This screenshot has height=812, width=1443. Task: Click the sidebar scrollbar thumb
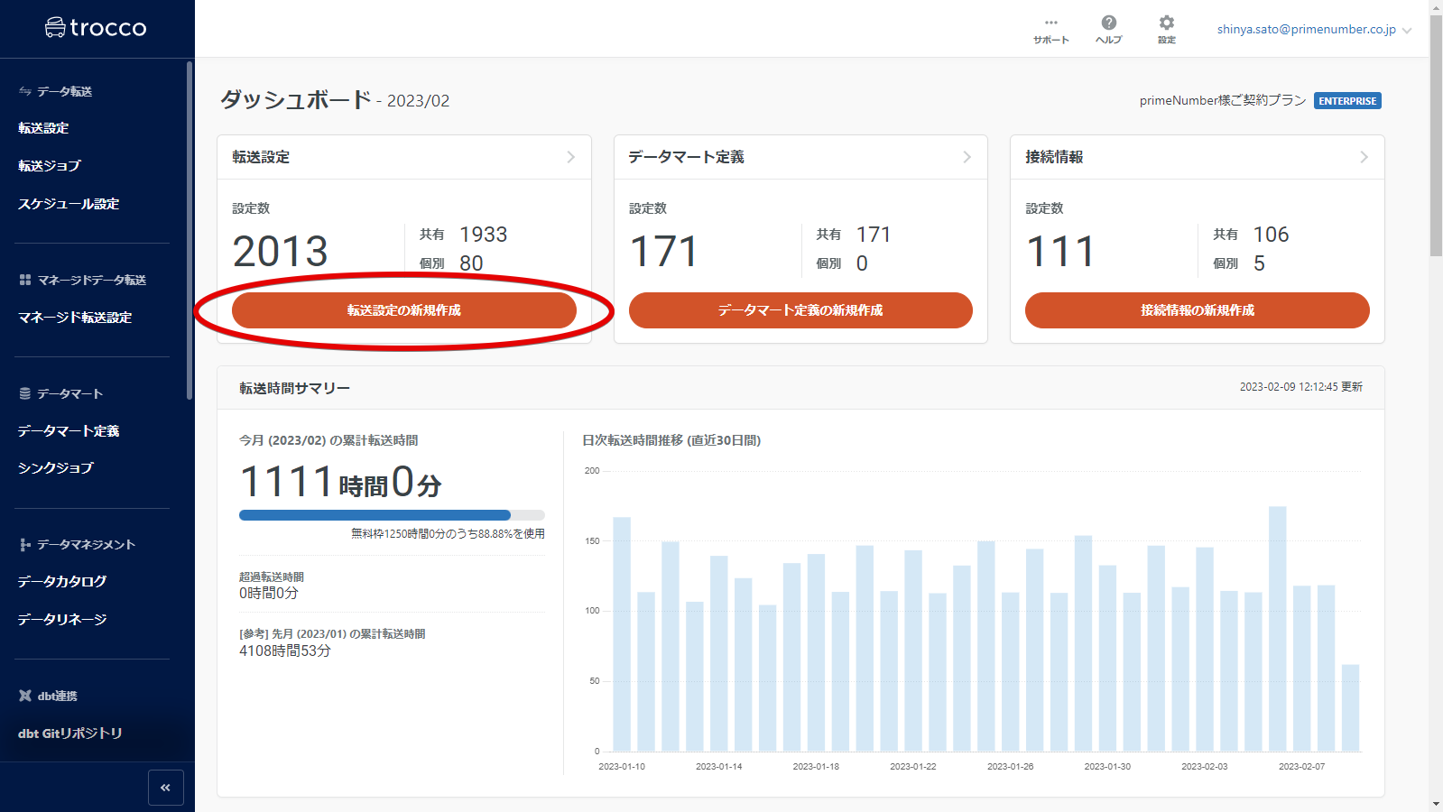[x=190, y=230]
